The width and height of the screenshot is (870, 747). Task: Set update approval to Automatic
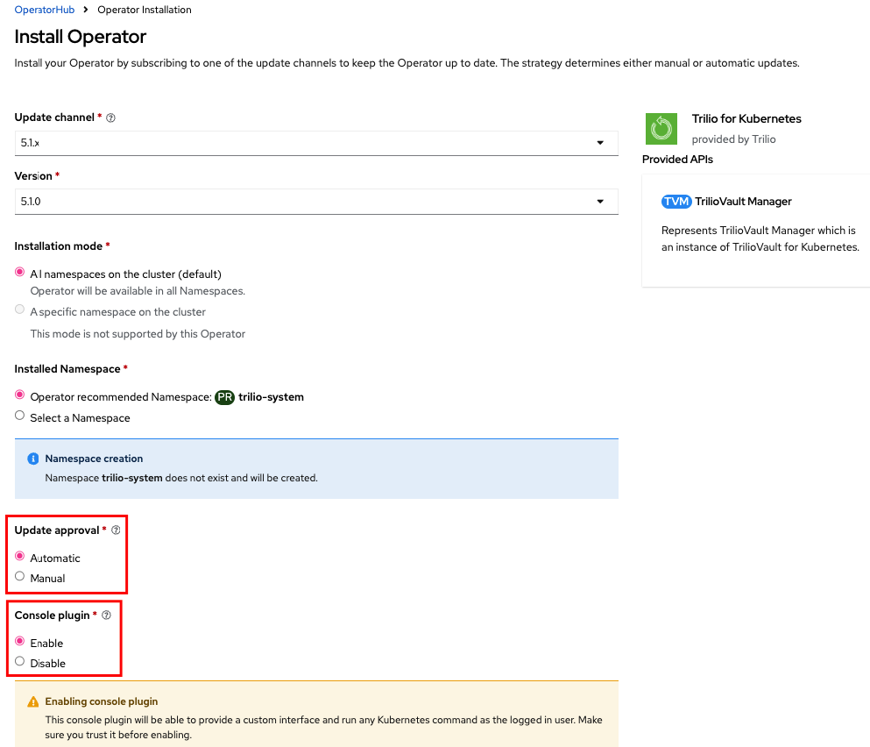pos(20,556)
